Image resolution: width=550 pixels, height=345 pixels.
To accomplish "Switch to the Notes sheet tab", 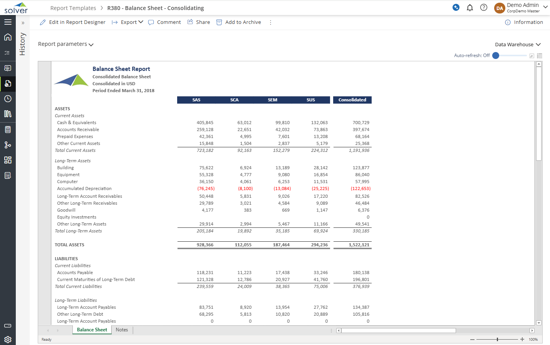I will click(x=122, y=330).
